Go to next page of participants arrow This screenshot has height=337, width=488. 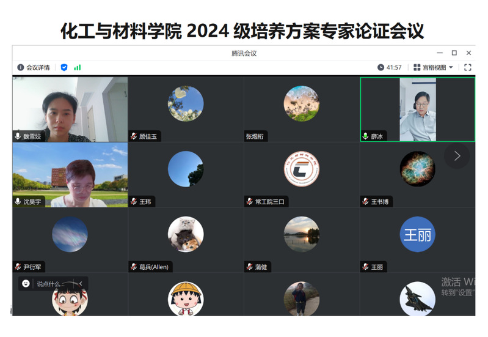[457, 156]
